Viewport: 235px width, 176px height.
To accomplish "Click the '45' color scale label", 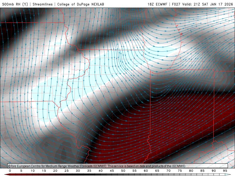I will click(112, 171).
